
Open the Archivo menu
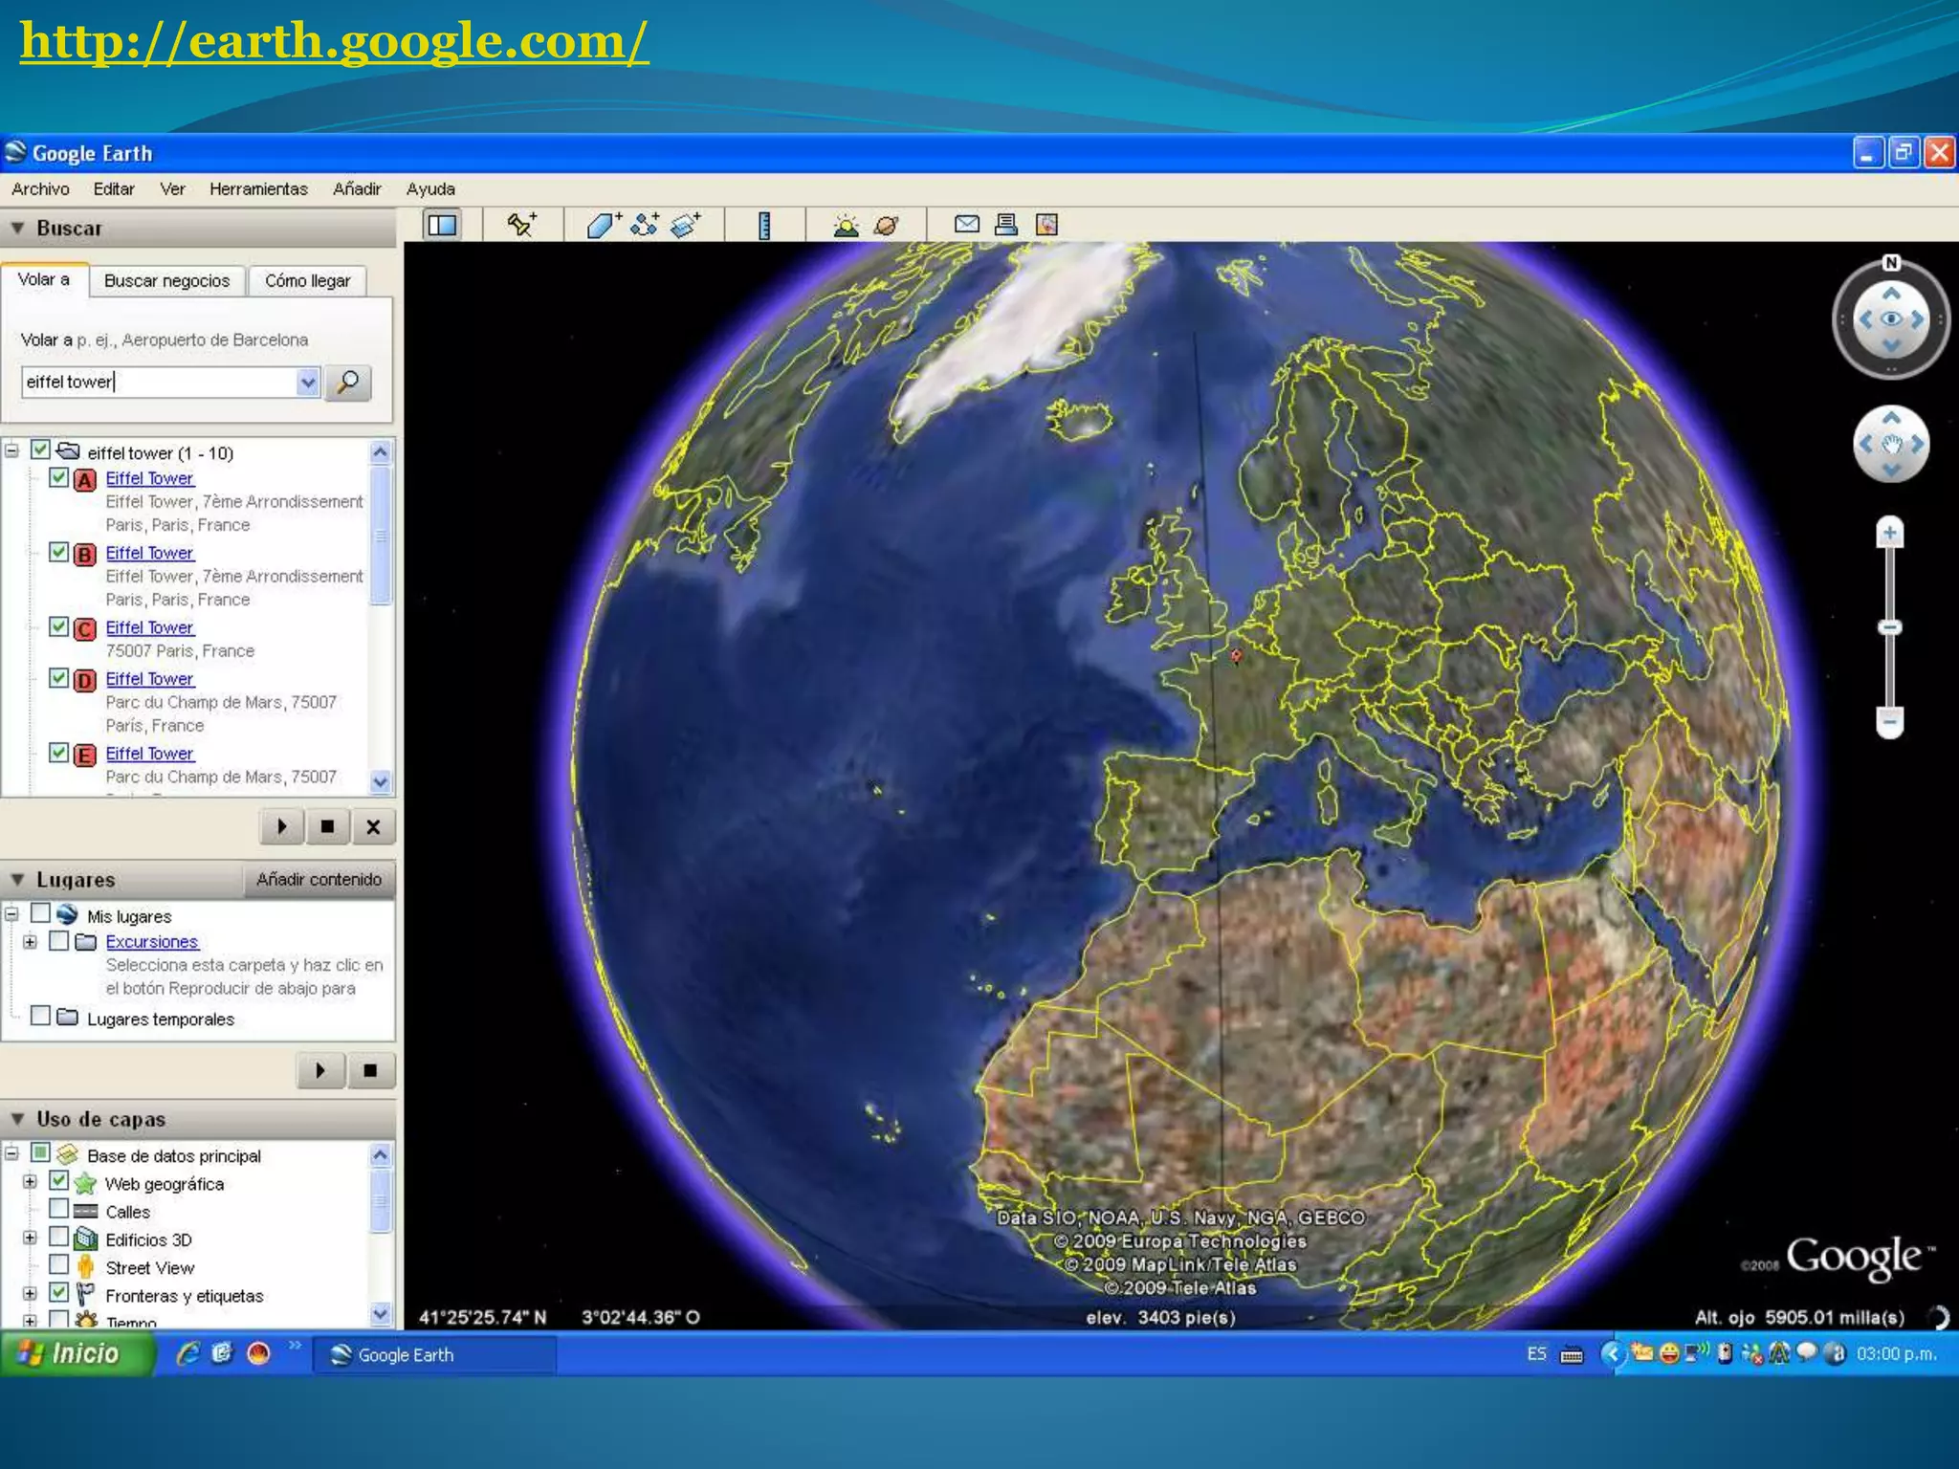pyautogui.click(x=40, y=189)
